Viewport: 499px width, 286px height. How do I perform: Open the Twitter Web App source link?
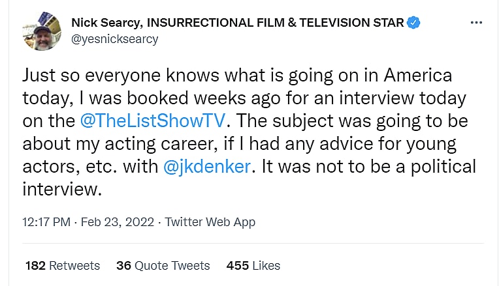pyautogui.click(x=210, y=222)
